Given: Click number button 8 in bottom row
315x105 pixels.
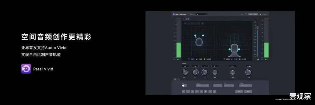Looking at the screenshot, I should [215, 92].
